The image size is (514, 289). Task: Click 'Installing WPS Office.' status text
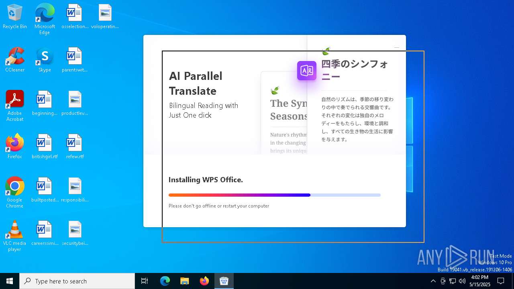pos(206,180)
